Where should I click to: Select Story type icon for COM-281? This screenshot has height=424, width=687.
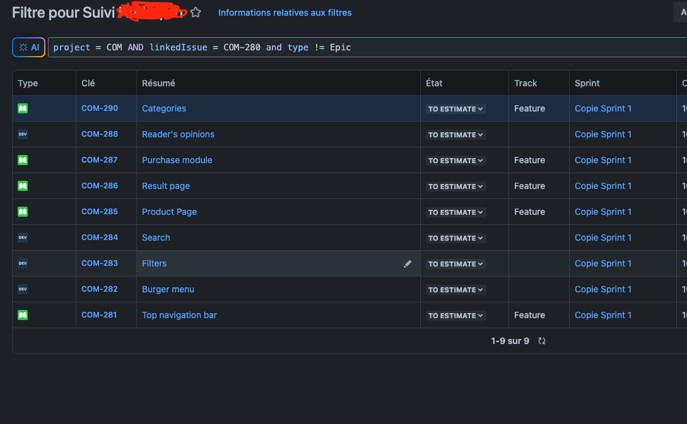pos(23,315)
